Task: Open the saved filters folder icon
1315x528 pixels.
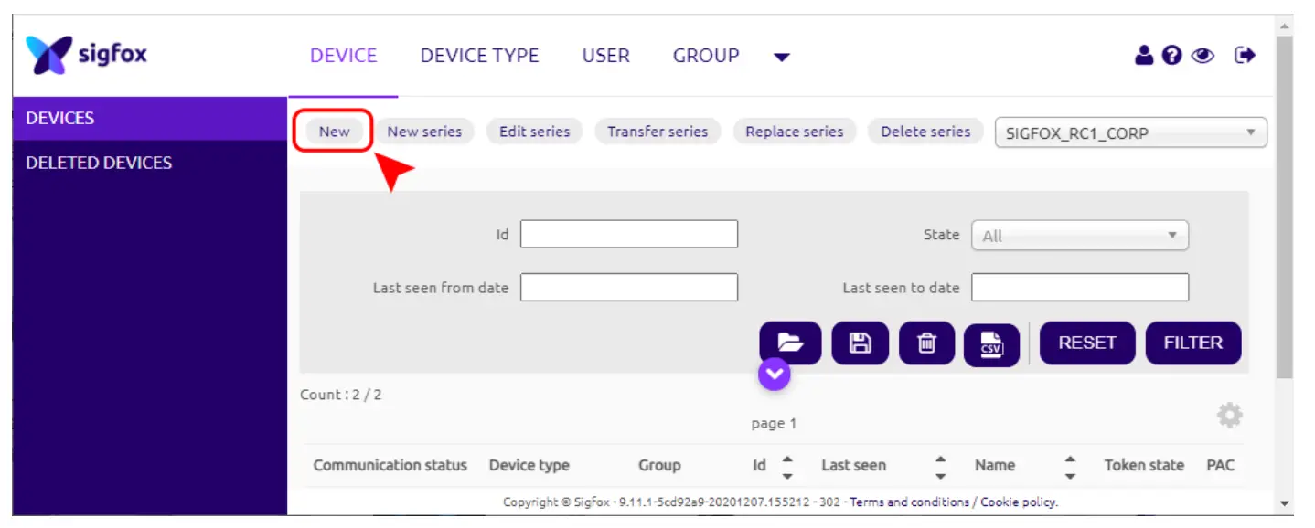Action: [790, 343]
